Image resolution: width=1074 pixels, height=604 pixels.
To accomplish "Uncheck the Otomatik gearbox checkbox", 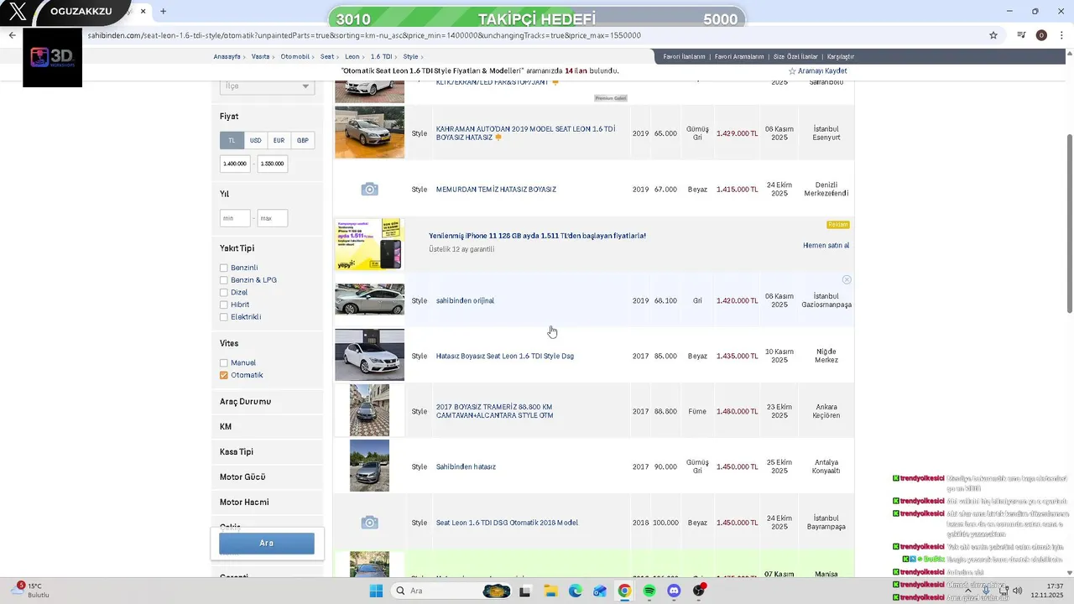I will pyautogui.click(x=224, y=375).
